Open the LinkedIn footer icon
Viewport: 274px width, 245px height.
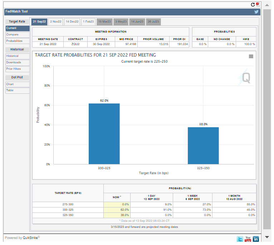(x=256, y=239)
